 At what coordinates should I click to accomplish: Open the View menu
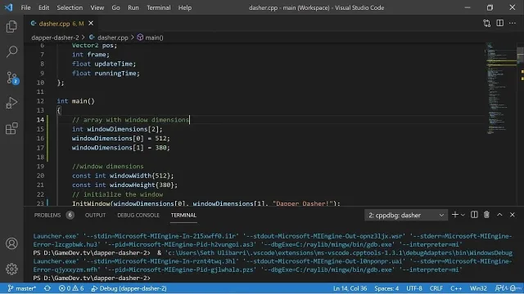(97, 7)
